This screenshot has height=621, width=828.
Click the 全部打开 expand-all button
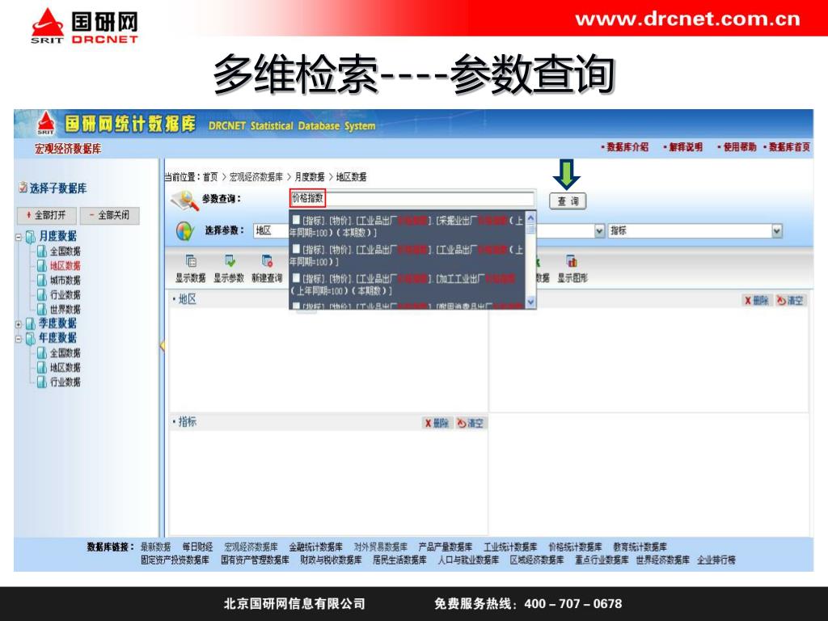pos(47,215)
